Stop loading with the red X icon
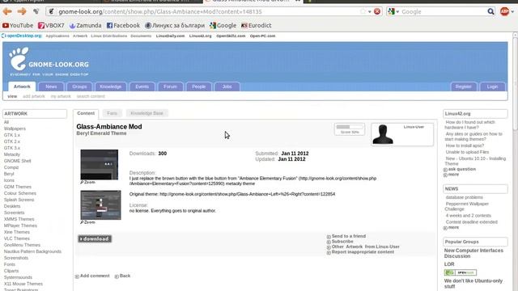This screenshot has height=291, width=518. pos(377,11)
